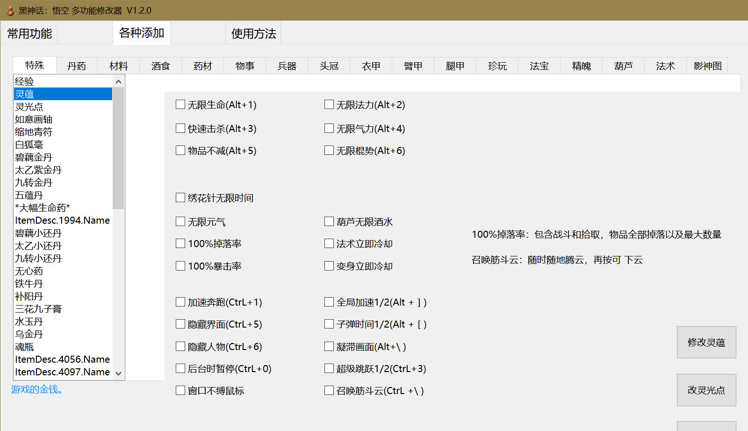The width and height of the screenshot is (748, 431).
Task: Click the gourd app icon in title bar
Action: (10, 10)
